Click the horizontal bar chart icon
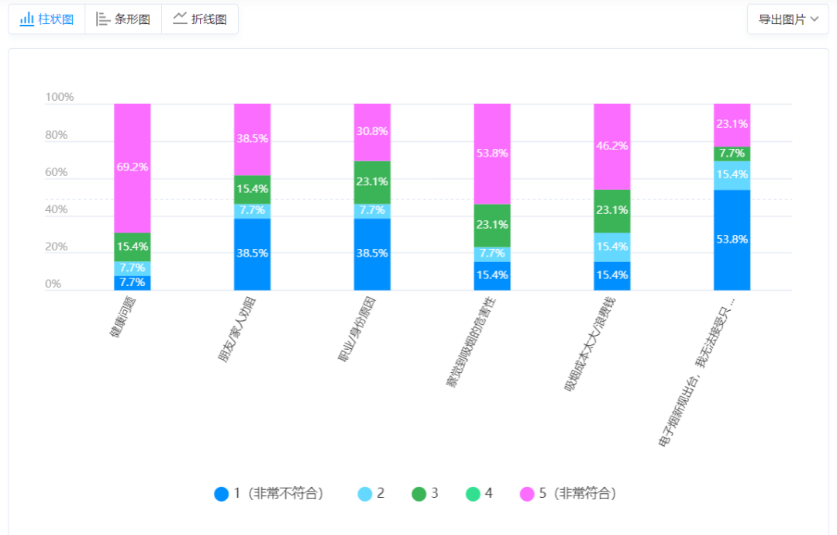The height and width of the screenshot is (535, 837). pyautogui.click(x=103, y=19)
